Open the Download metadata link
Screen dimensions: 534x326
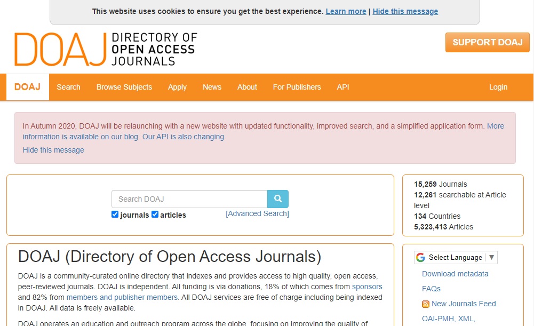(x=455, y=274)
